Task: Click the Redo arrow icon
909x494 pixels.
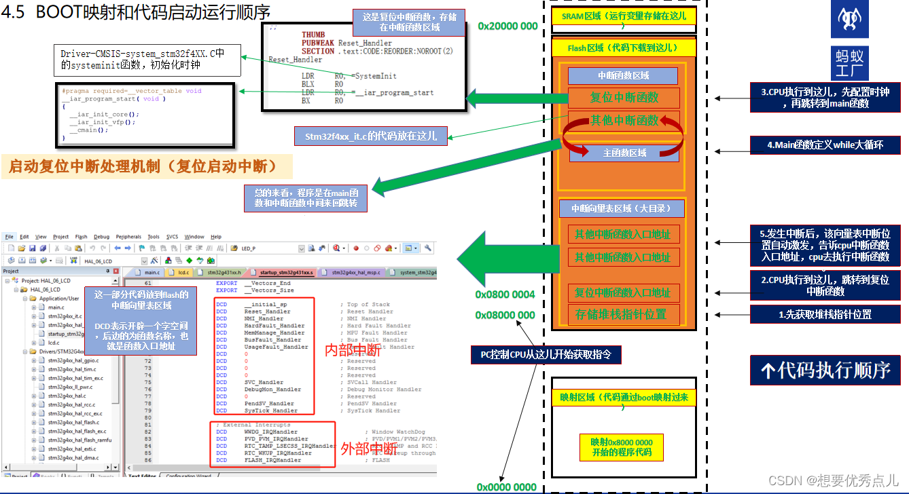Action: click(103, 248)
